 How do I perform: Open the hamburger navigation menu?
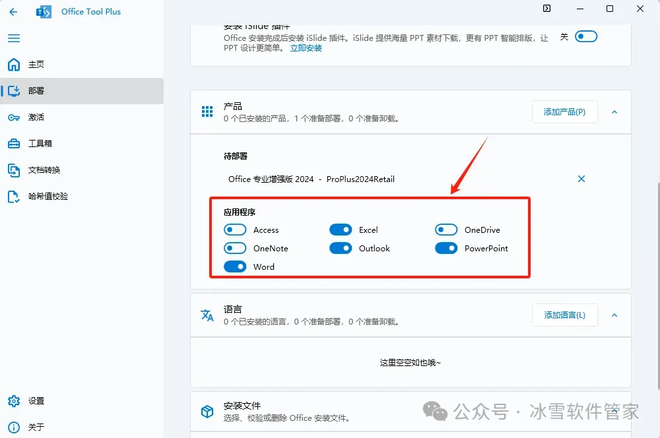[x=14, y=38]
